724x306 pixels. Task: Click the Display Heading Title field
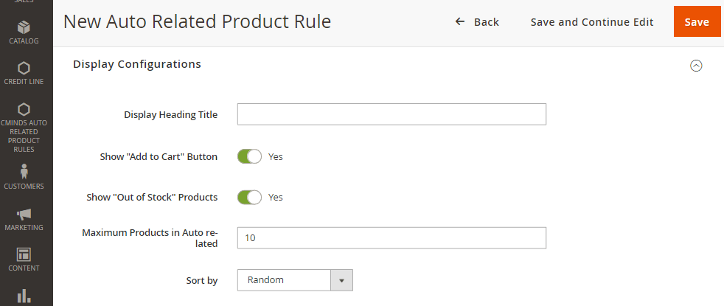[391, 114]
